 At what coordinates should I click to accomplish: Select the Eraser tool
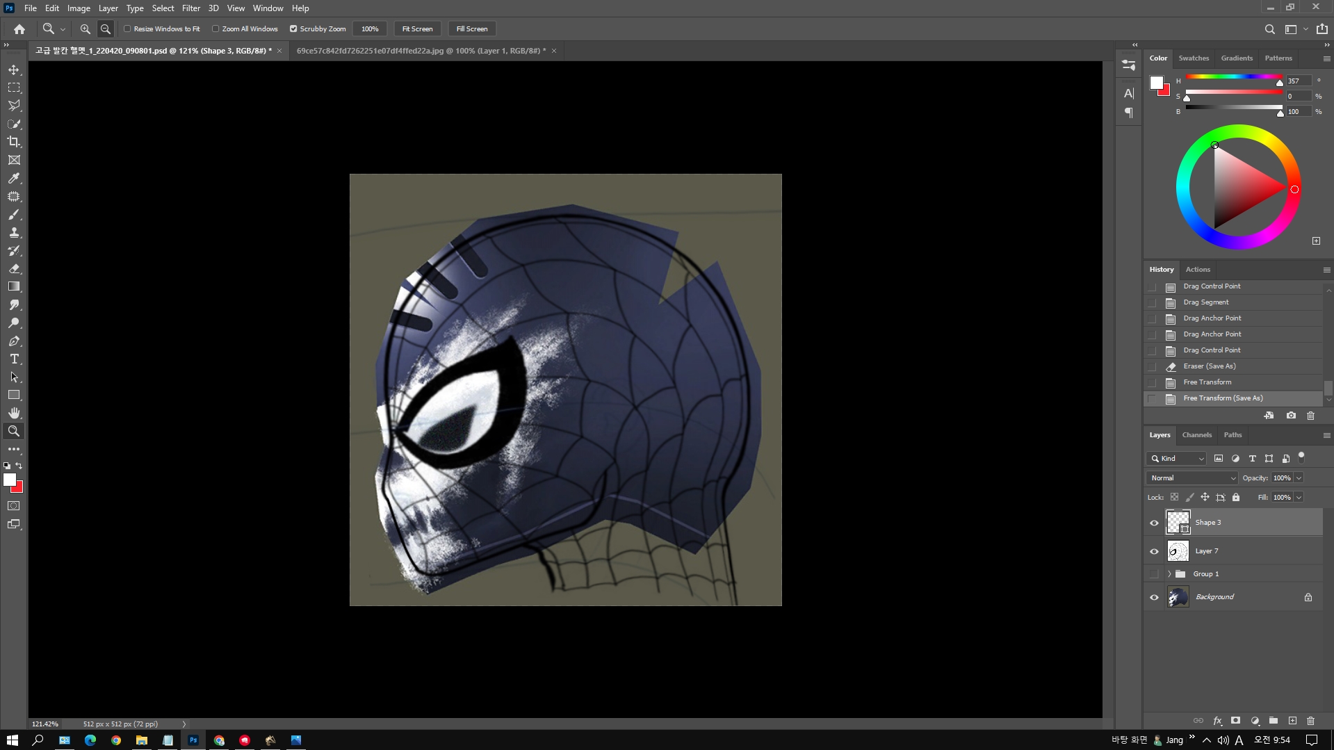(x=14, y=268)
